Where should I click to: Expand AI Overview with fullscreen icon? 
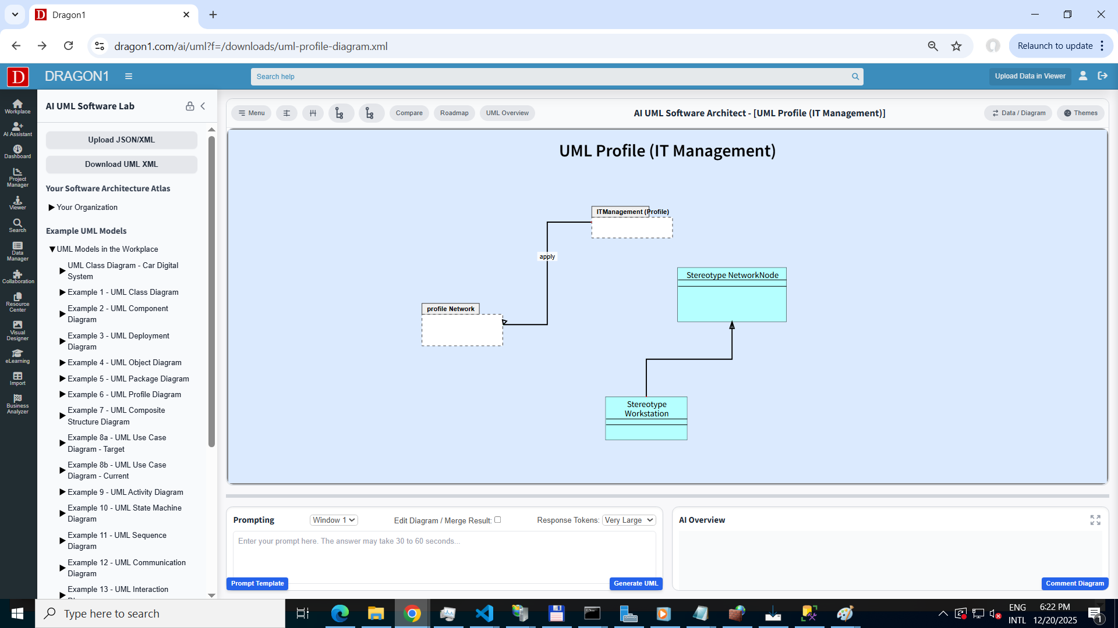tap(1095, 520)
